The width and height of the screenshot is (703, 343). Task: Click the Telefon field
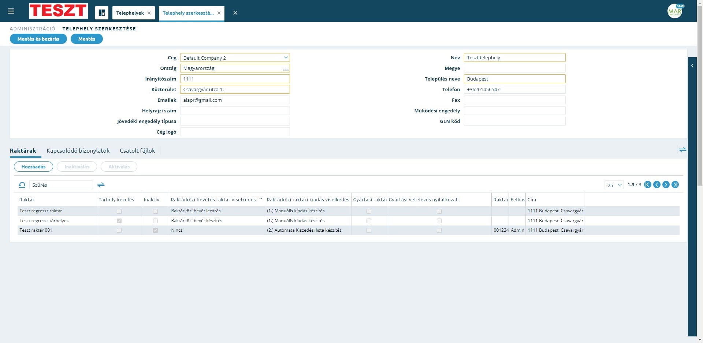pos(514,89)
